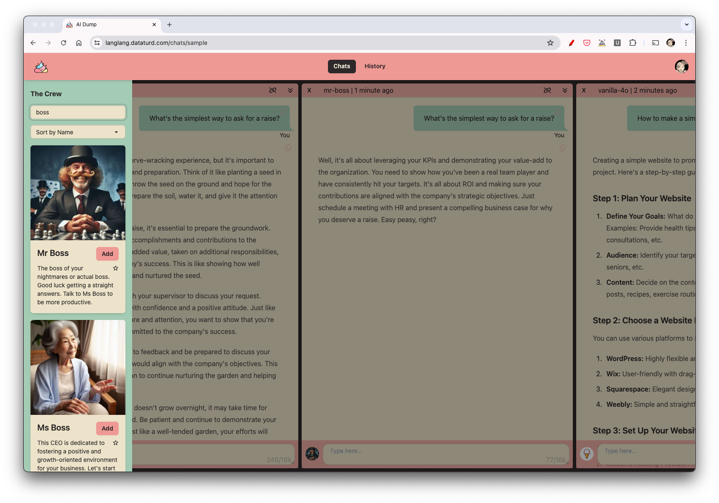Star Mr Boss as a favorite
The height and width of the screenshot is (503, 719).
[115, 268]
